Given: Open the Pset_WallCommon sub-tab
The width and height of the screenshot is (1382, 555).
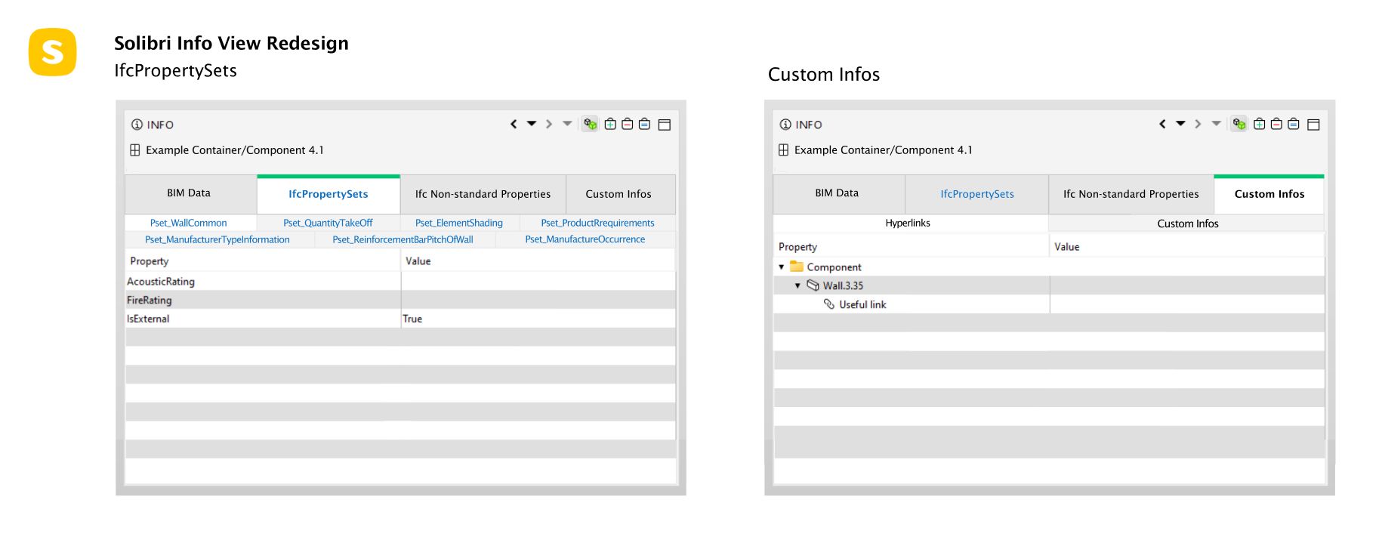Looking at the screenshot, I should click(x=189, y=223).
